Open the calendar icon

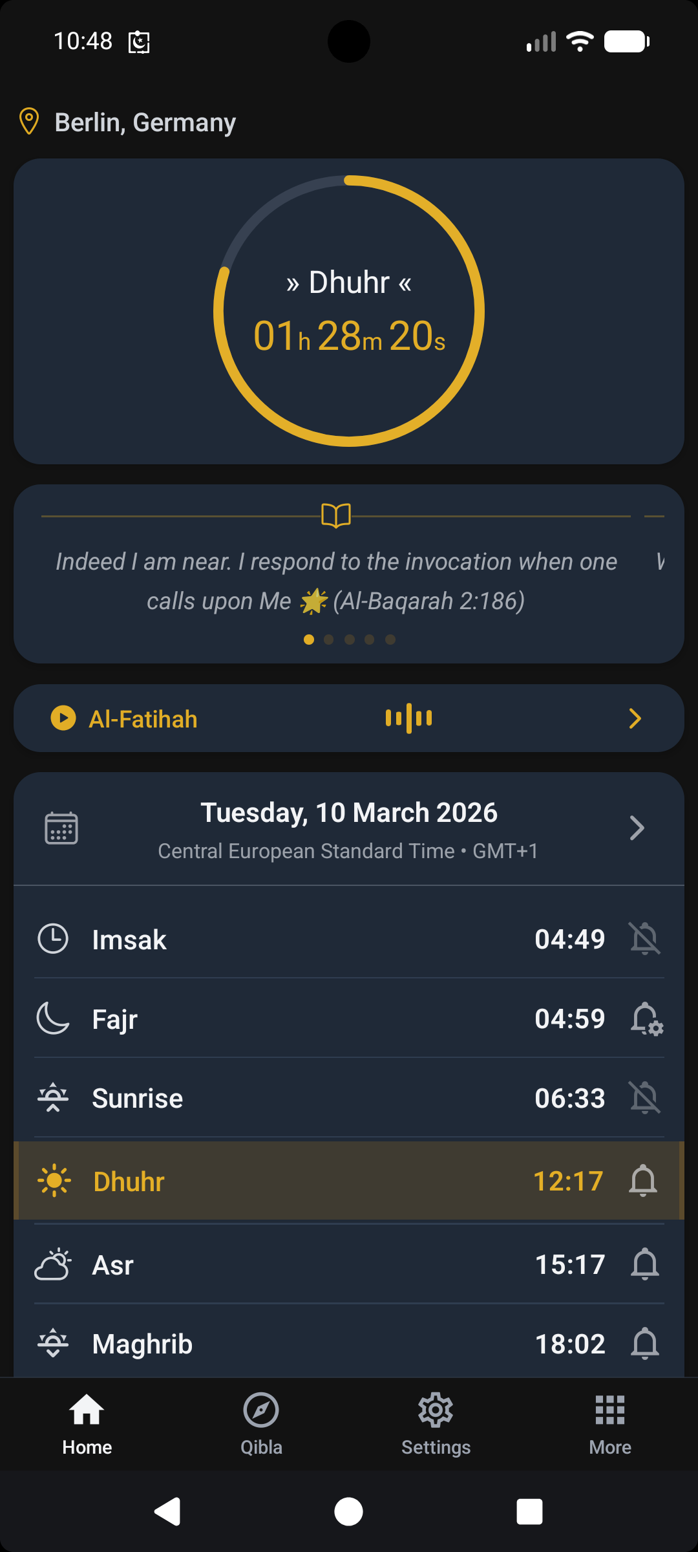[x=61, y=828]
